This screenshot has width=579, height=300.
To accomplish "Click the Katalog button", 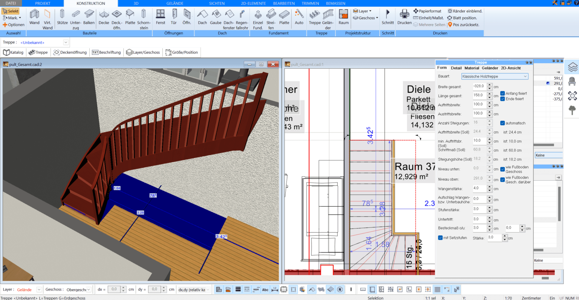I will click(13, 52).
